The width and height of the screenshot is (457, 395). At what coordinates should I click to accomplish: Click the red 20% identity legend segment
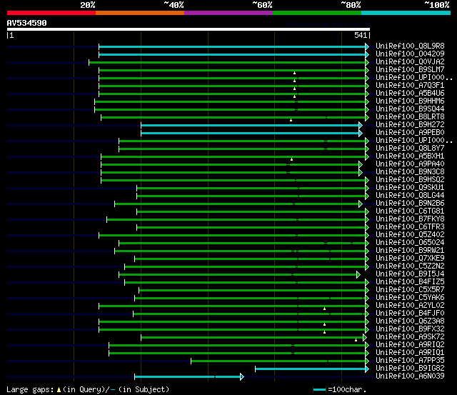51,13
